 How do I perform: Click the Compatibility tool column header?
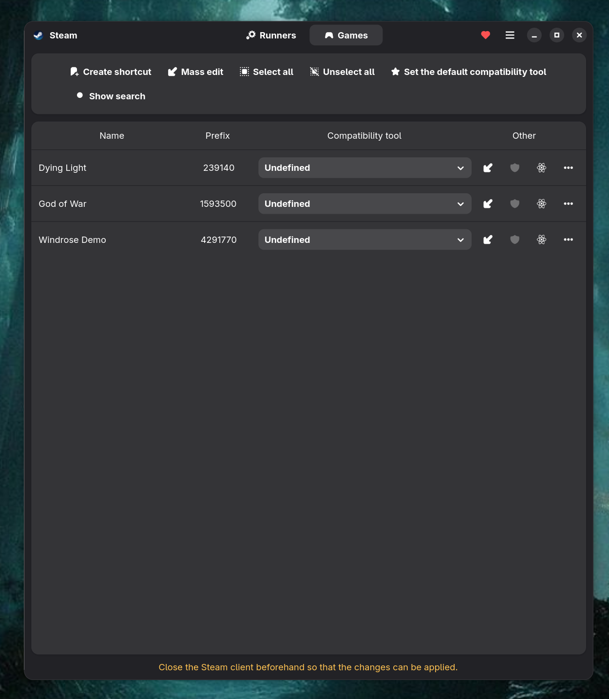coord(364,136)
